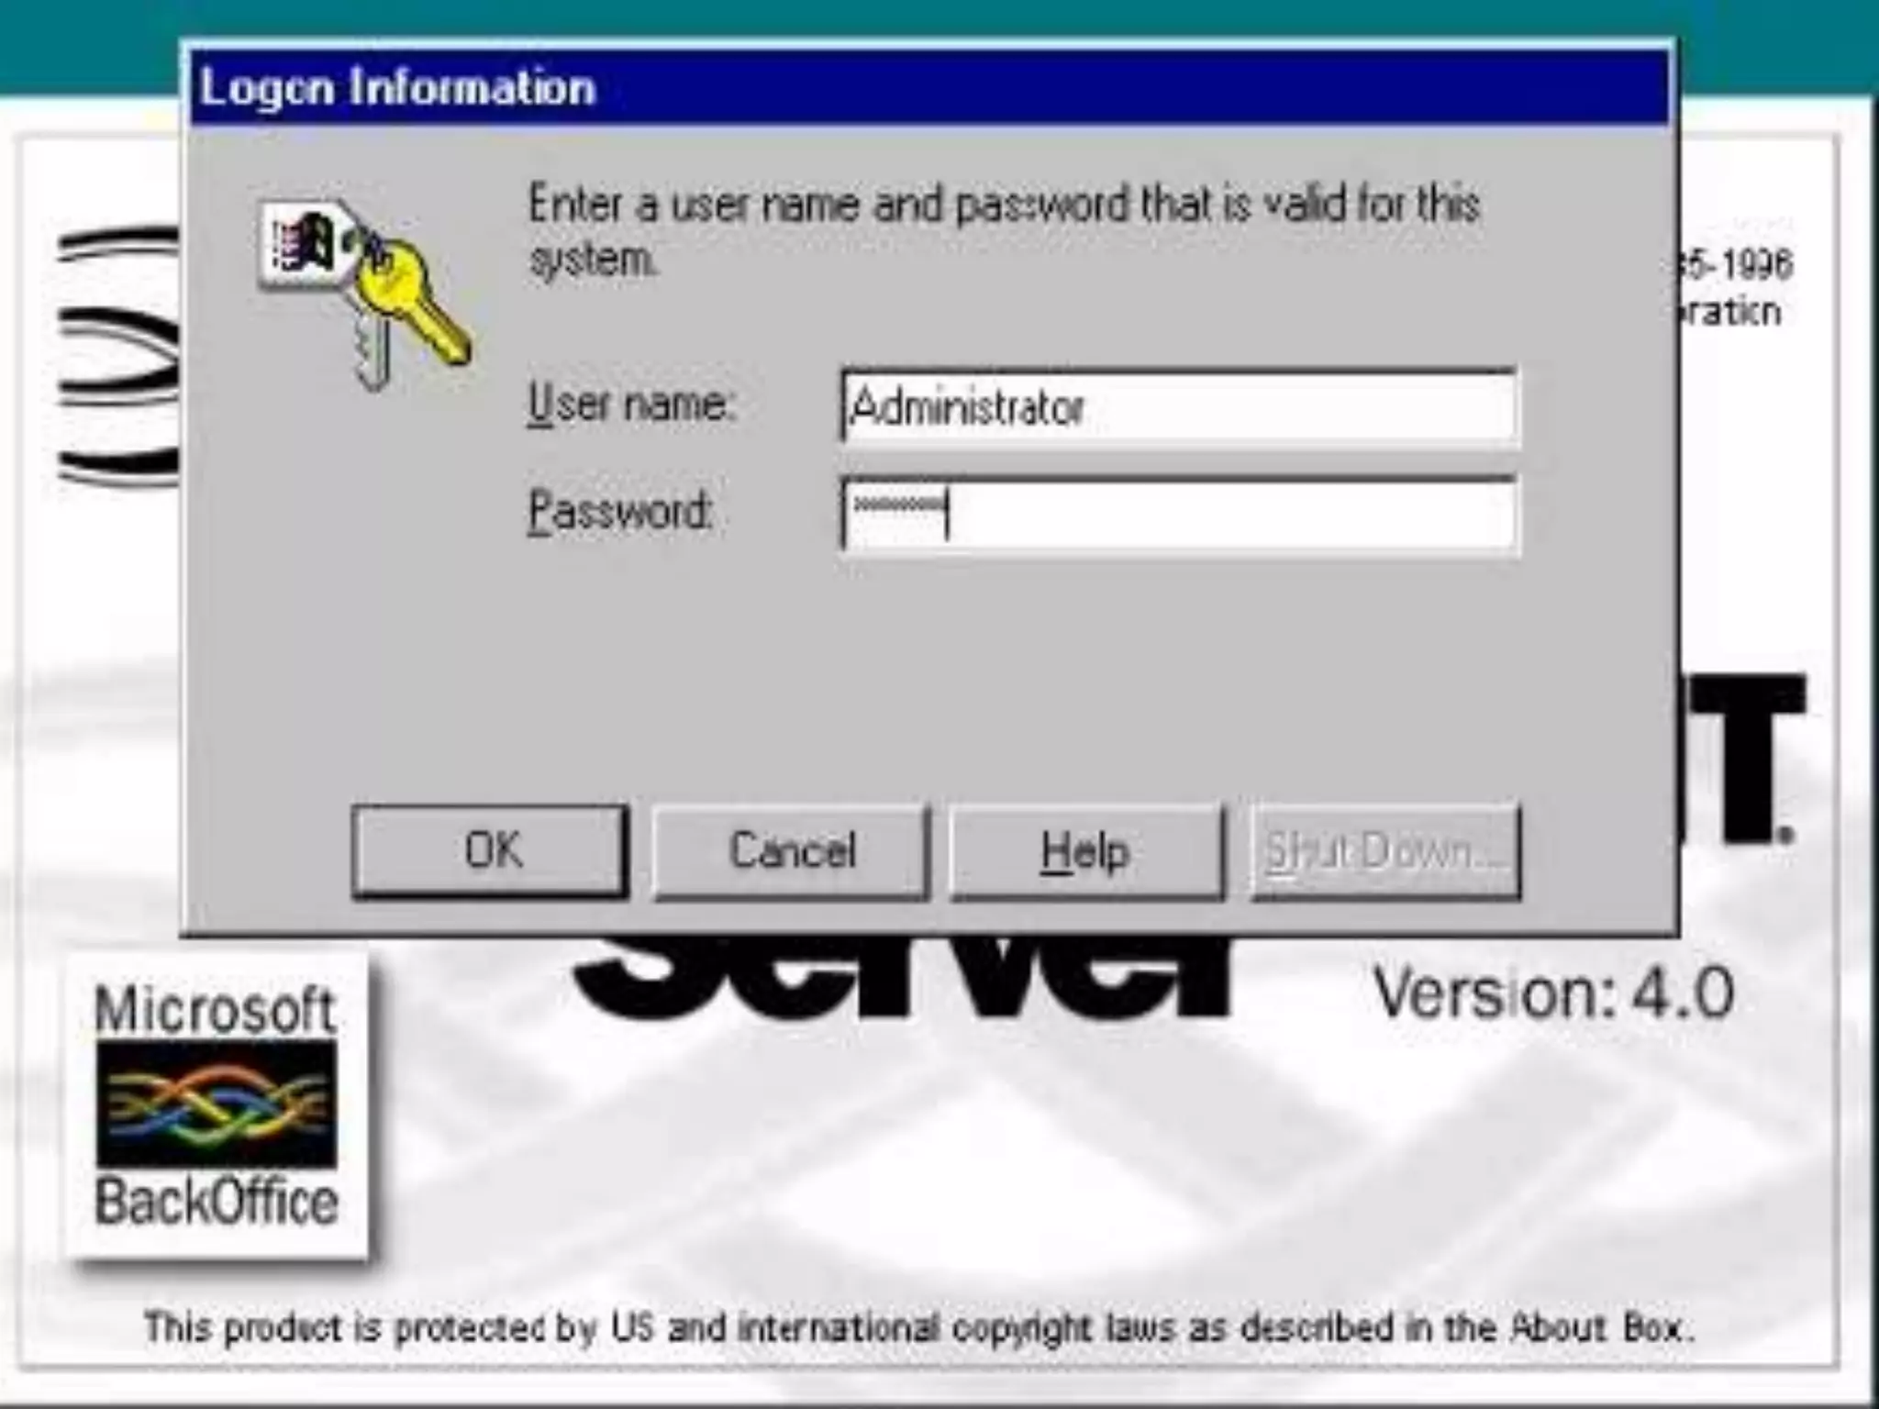This screenshot has width=1879, height=1409.
Task: Click the Version: 4.0 text
Action: point(1553,993)
